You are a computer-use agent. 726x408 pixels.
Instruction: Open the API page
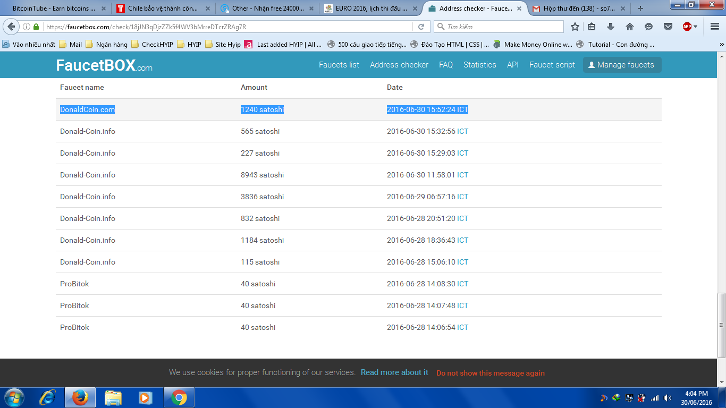pyautogui.click(x=513, y=65)
